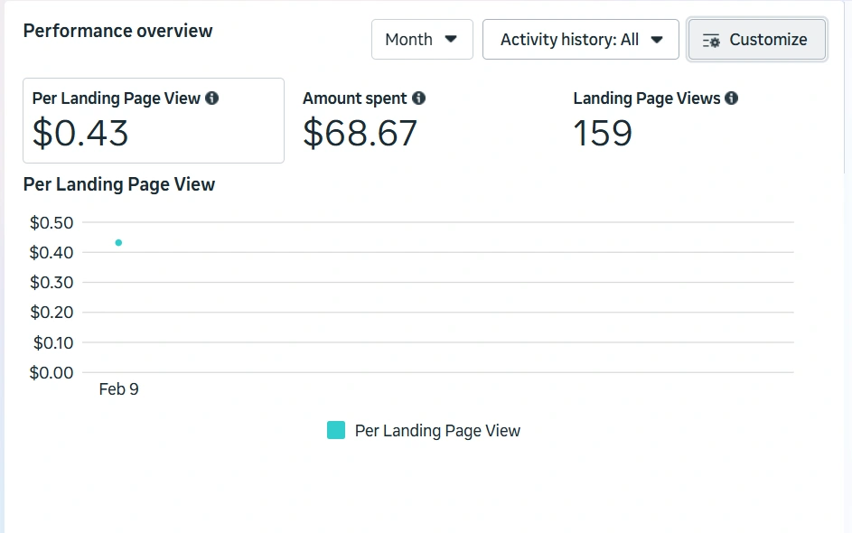The width and height of the screenshot is (852, 533).
Task: Click the teal legend color swatch
Action: coord(336,431)
